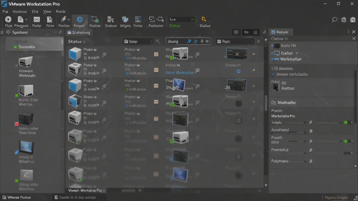Open the Verdrow menu
Viewport: 358px width, 201px height.
(20, 12)
